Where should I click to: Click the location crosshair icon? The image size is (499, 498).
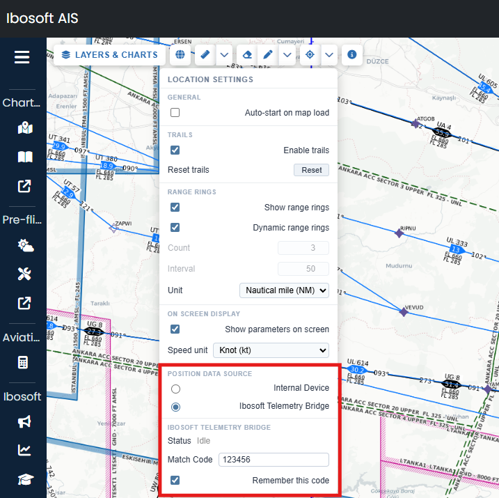click(310, 54)
